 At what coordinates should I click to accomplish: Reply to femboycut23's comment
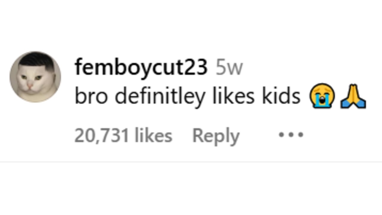pyautogui.click(x=216, y=136)
